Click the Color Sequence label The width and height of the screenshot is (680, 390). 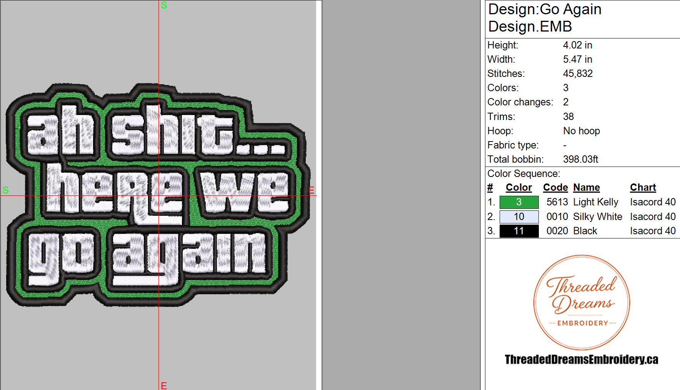point(523,173)
